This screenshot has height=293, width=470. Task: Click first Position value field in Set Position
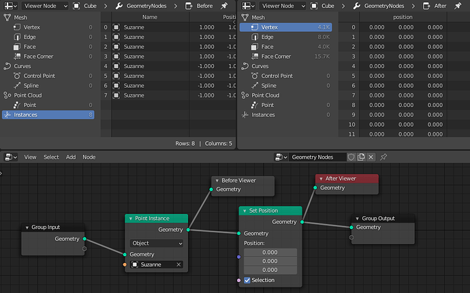point(270,253)
